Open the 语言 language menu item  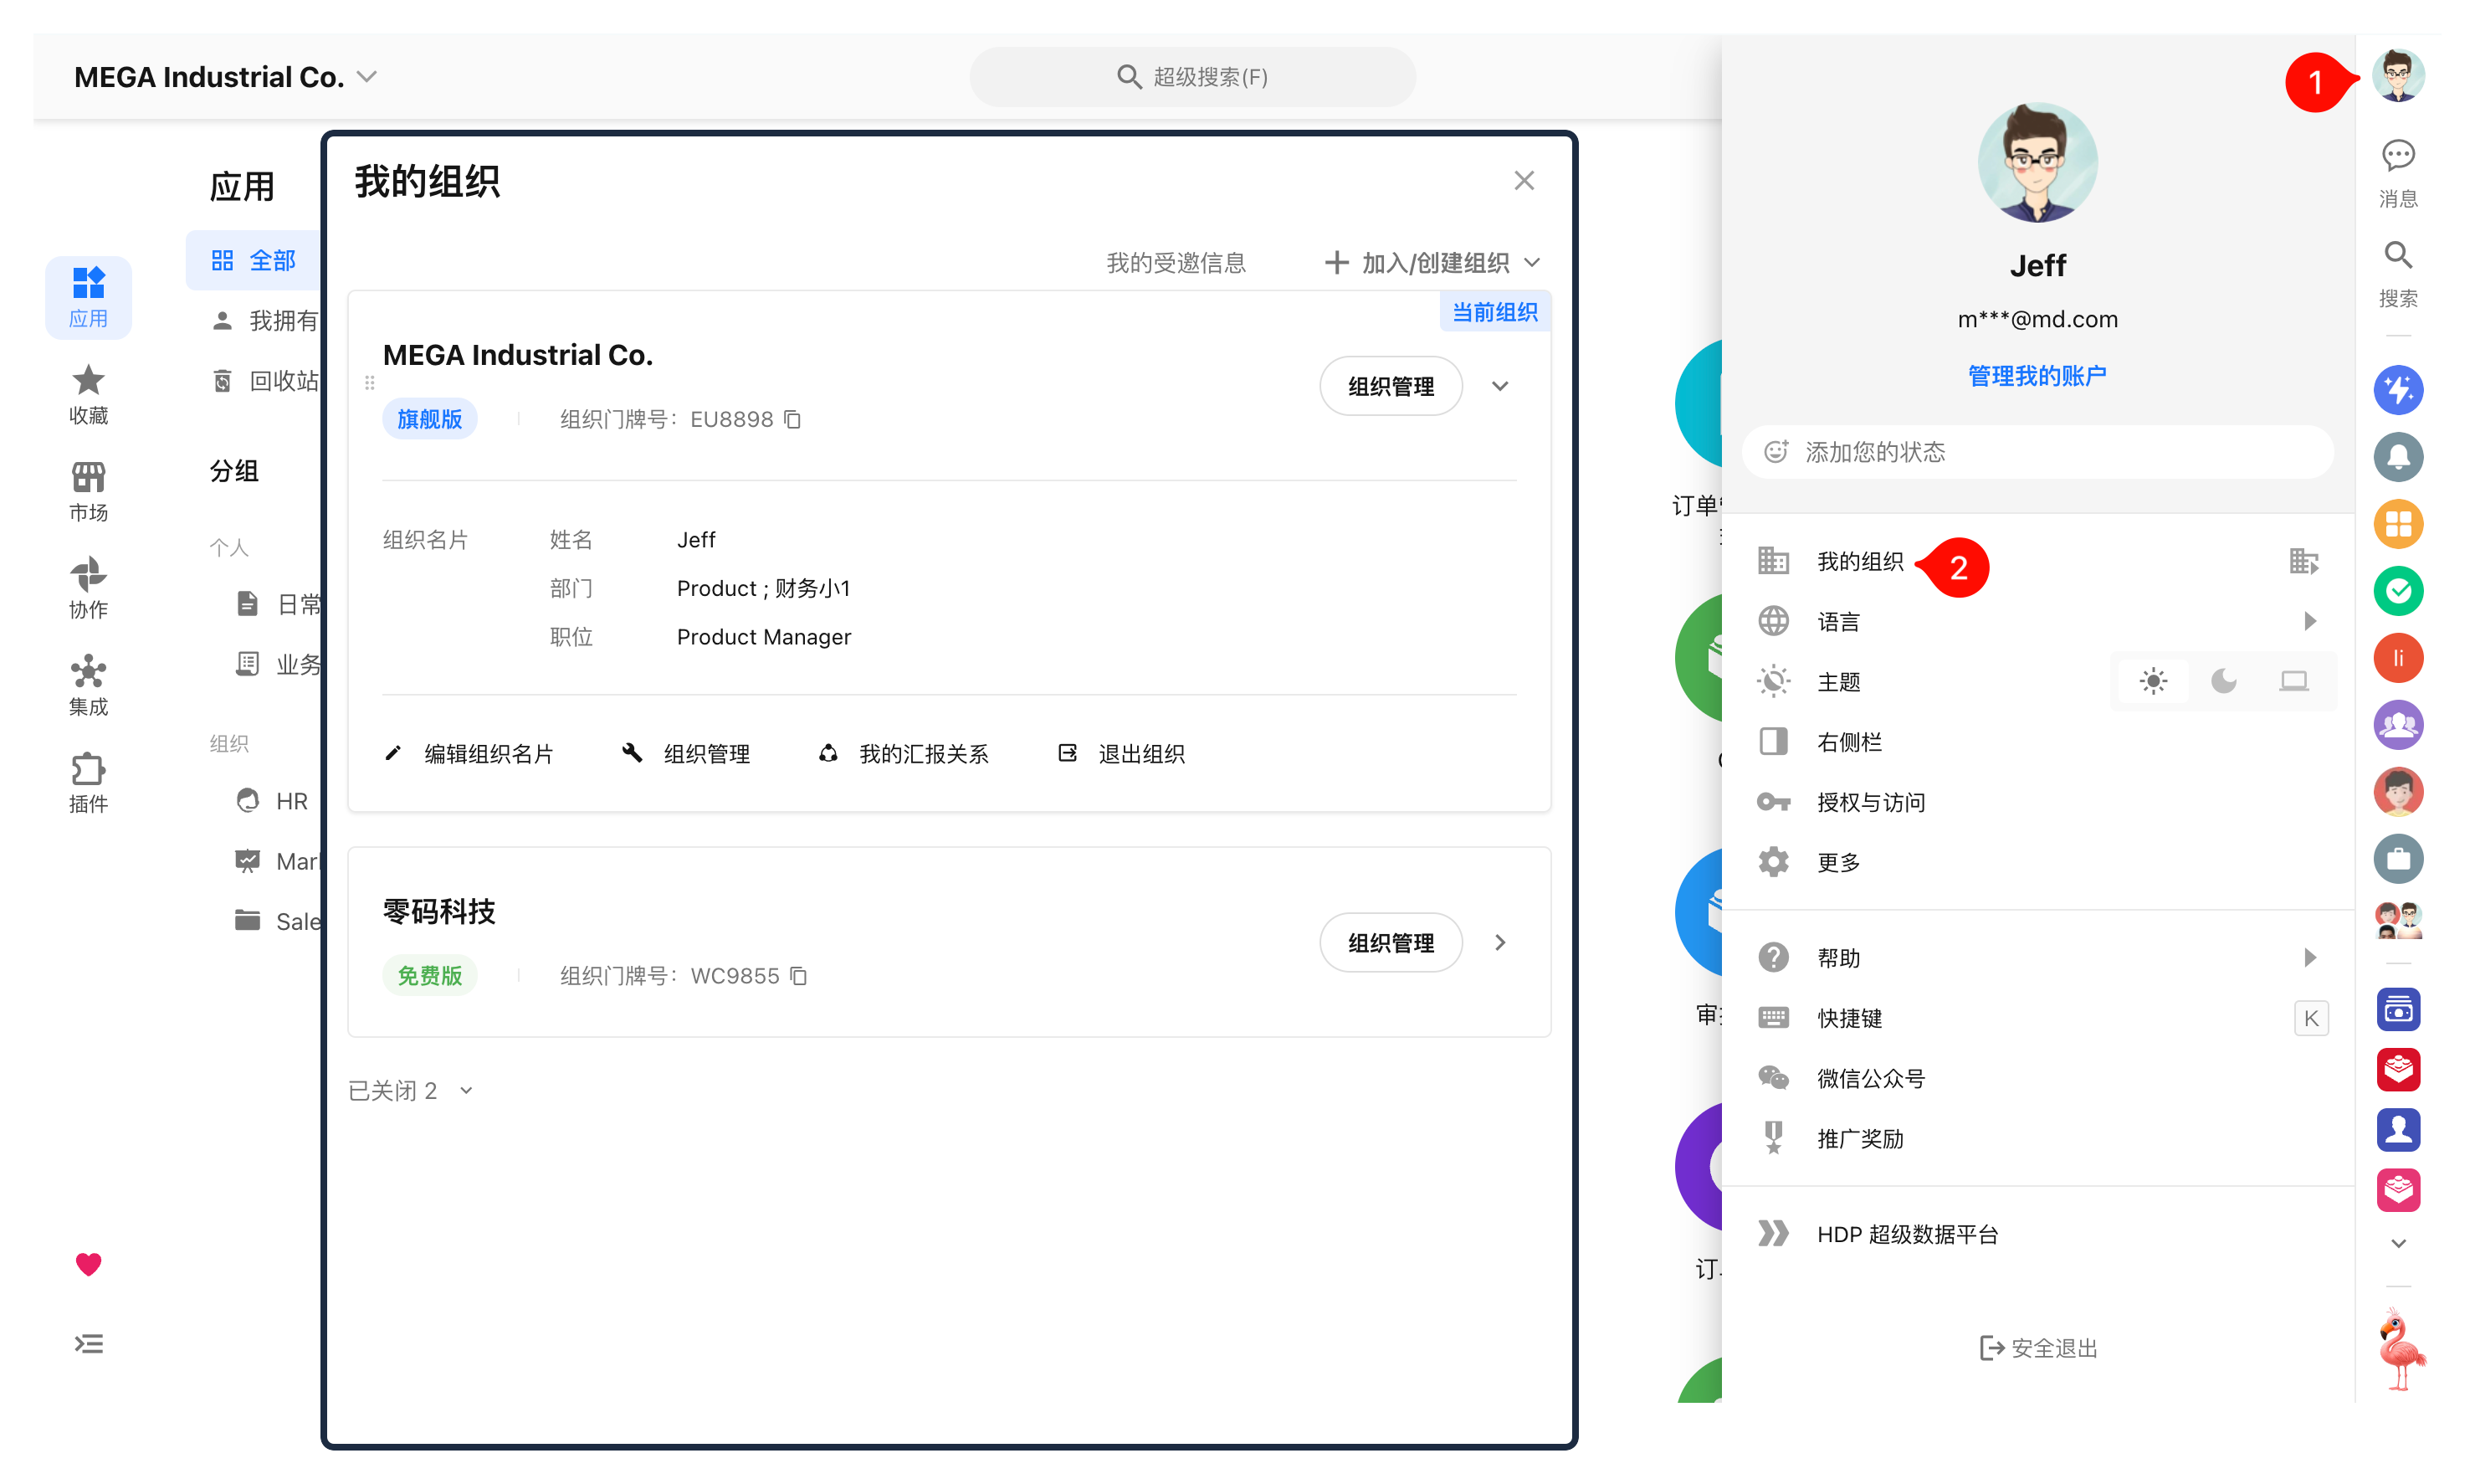[x=2037, y=621]
